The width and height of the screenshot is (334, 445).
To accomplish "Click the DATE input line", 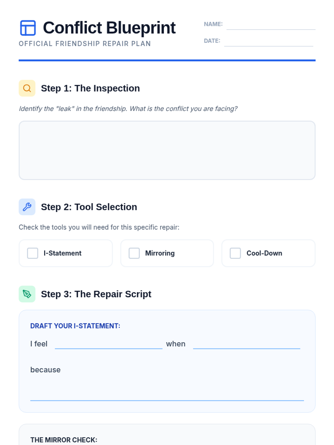I will pyautogui.click(x=269, y=41).
